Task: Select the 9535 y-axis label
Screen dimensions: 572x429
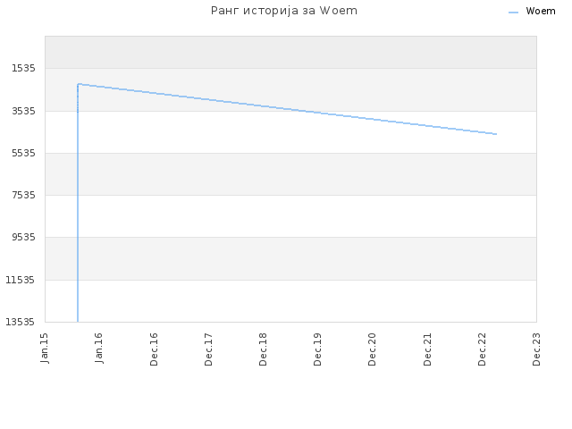Action: coord(23,237)
